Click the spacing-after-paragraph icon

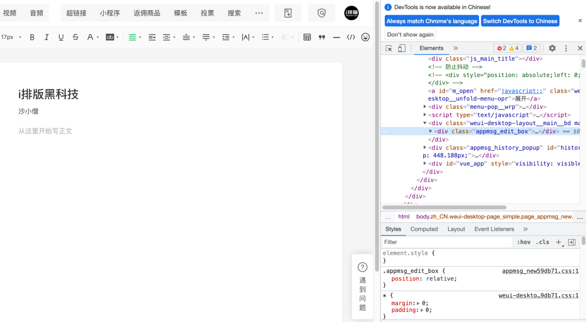tap(206, 37)
